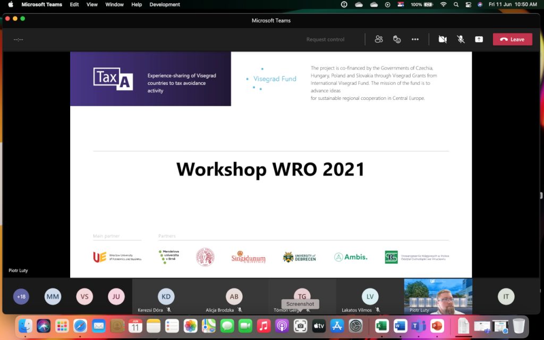Select the MM participant avatar
This screenshot has width=544, height=340.
pos(53,296)
